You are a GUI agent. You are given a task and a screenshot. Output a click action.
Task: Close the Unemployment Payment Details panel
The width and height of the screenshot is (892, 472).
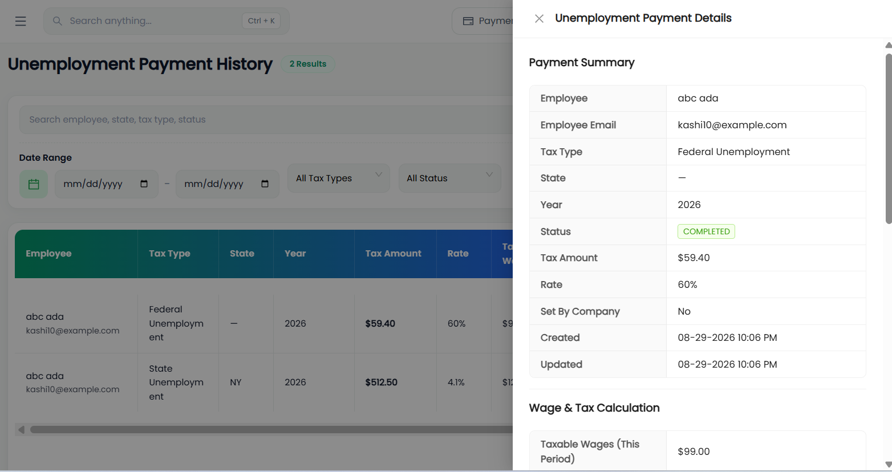[x=539, y=19]
